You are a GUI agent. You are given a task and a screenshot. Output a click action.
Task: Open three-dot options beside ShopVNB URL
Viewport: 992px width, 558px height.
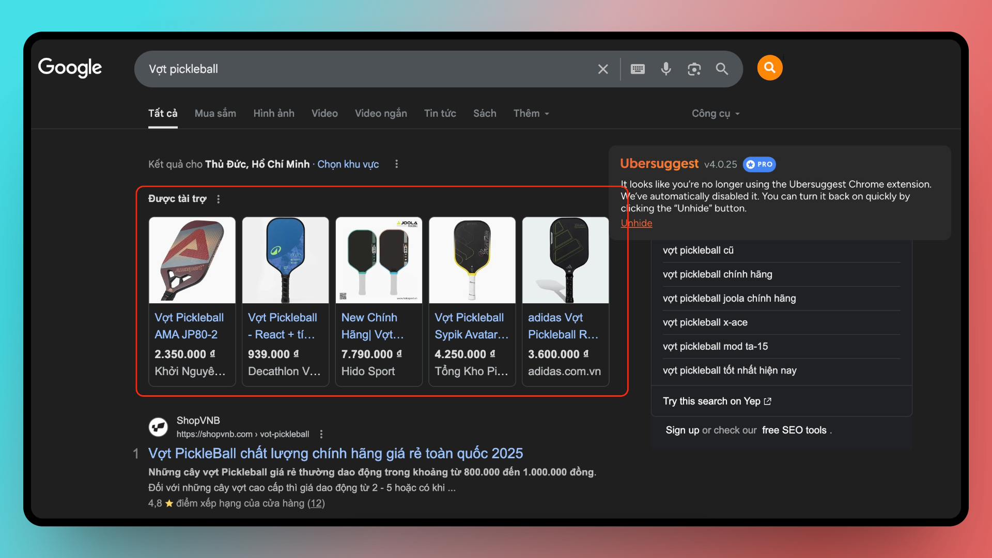pyautogui.click(x=321, y=434)
